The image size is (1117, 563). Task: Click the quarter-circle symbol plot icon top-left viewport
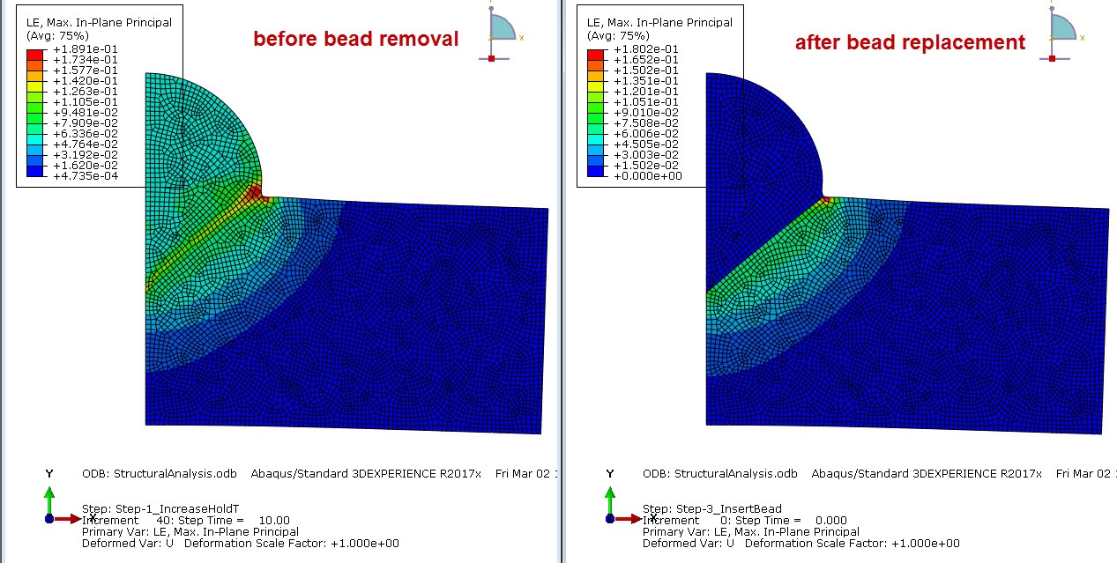pos(503,28)
